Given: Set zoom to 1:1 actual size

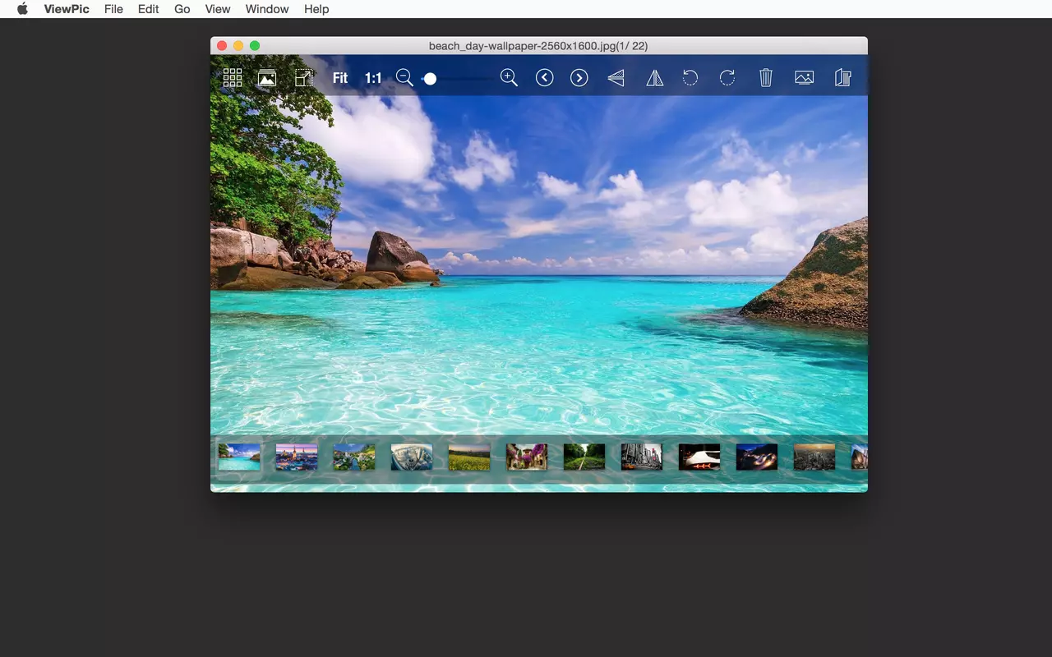Looking at the screenshot, I should pos(373,78).
